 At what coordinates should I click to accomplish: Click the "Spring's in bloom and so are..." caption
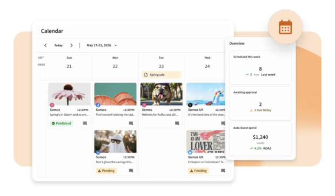(69, 115)
